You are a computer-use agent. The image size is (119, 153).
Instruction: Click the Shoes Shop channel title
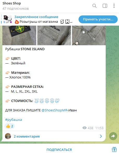[x=12, y=3]
